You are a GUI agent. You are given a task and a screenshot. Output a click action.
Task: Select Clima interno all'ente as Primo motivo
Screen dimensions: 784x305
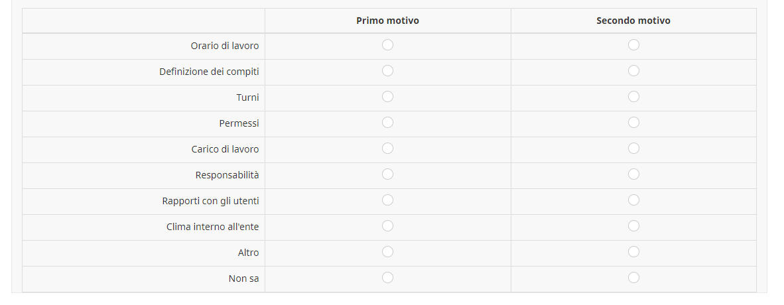click(x=388, y=226)
